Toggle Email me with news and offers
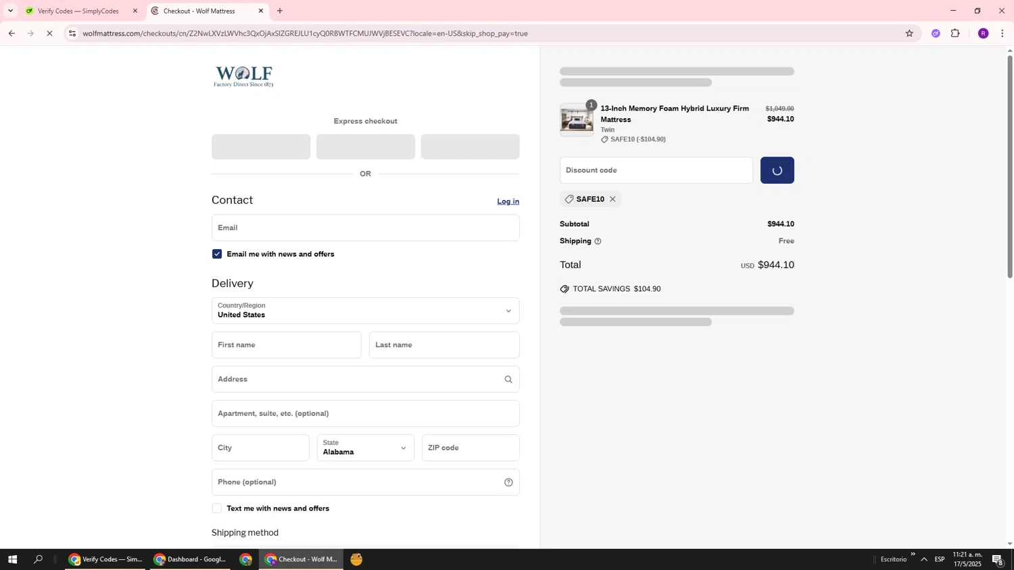Viewport: 1014px width, 570px height. click(217, 254)
